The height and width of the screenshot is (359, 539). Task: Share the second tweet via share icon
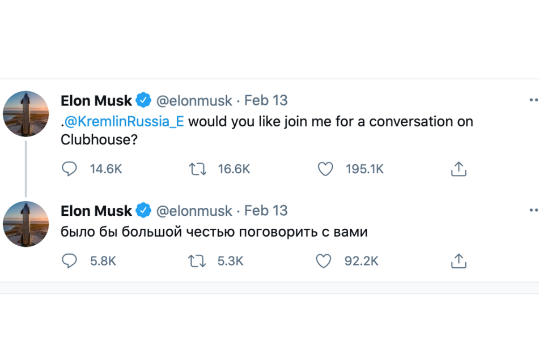pos(459,260)
